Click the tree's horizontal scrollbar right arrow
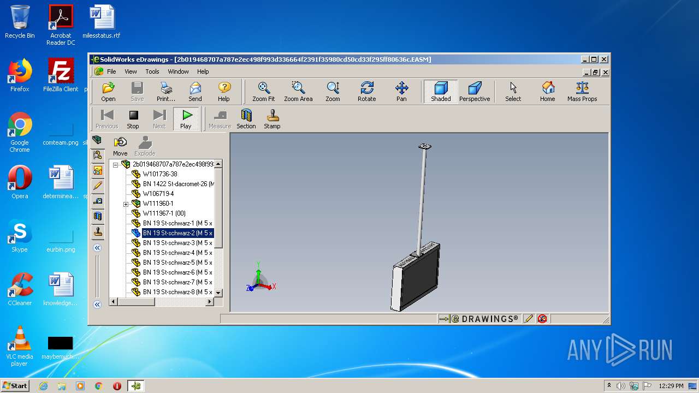Viewport: 699px width, 393px height. pyautogui.click(x=210, y=301)
